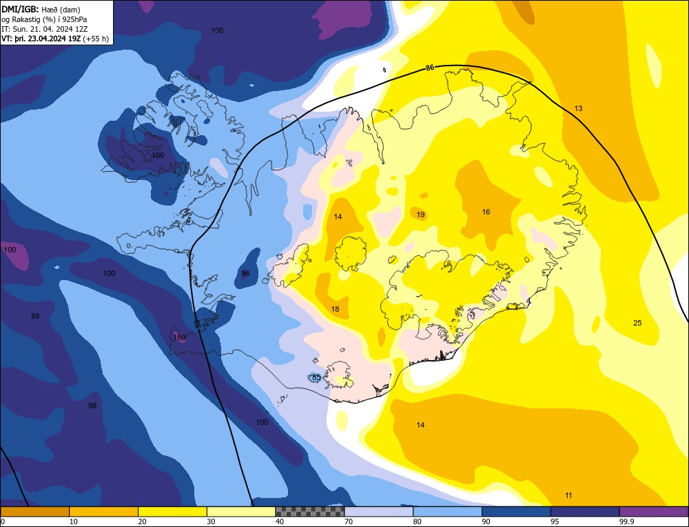This screenshot has height=527, width=689.
Task: Pick the light blue 80–90 legend swatch
Action: tap(447, 512)
